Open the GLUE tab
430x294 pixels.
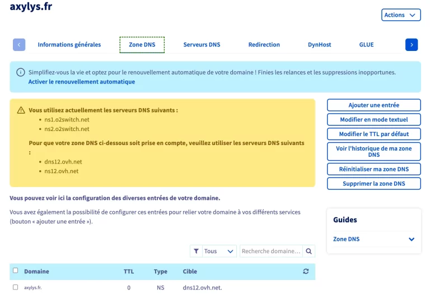[x=366, y=45]
